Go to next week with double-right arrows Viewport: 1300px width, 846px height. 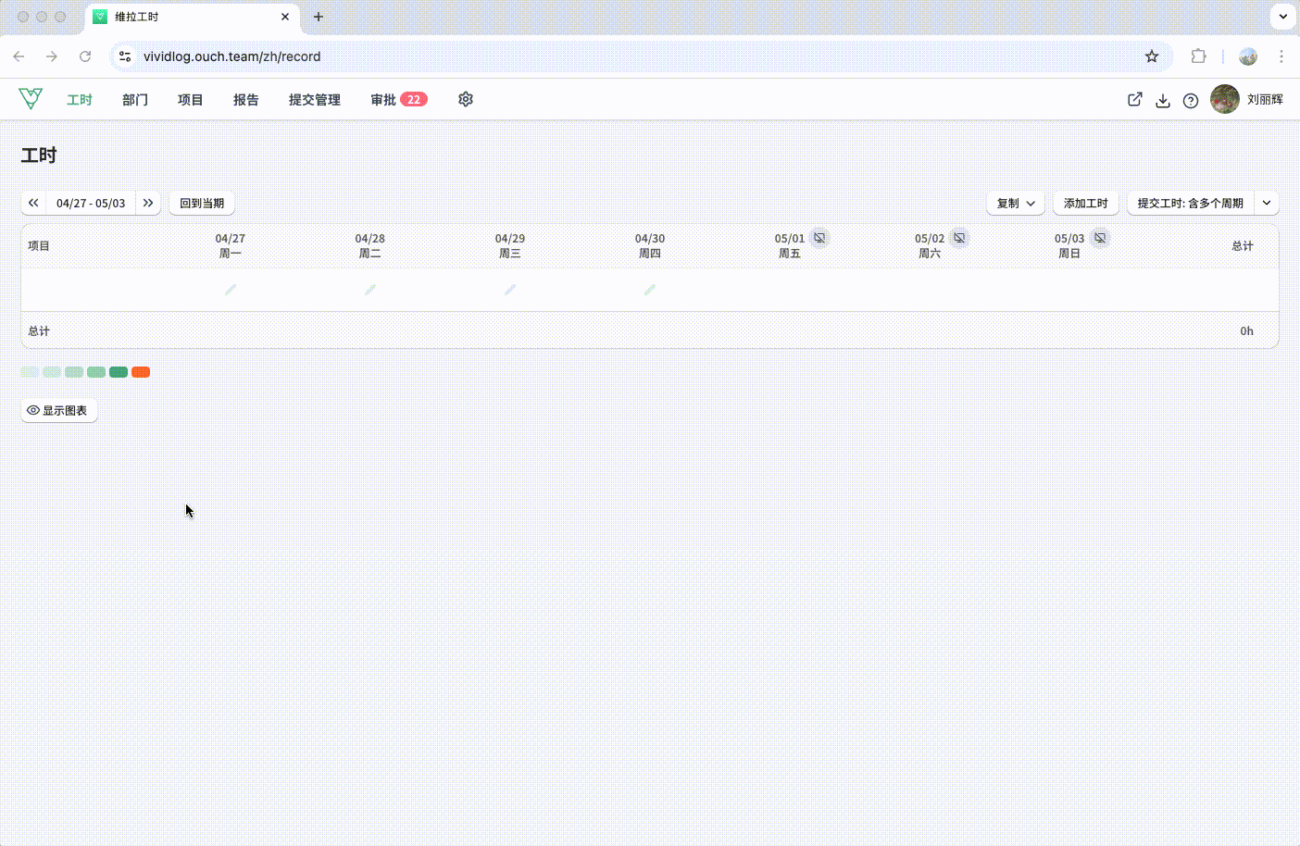click(x=148, y=203)
